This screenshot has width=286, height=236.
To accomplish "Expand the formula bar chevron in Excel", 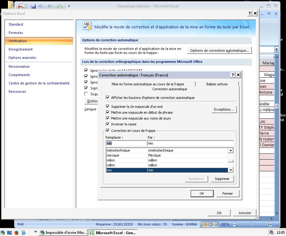I will tap(276, 50).
